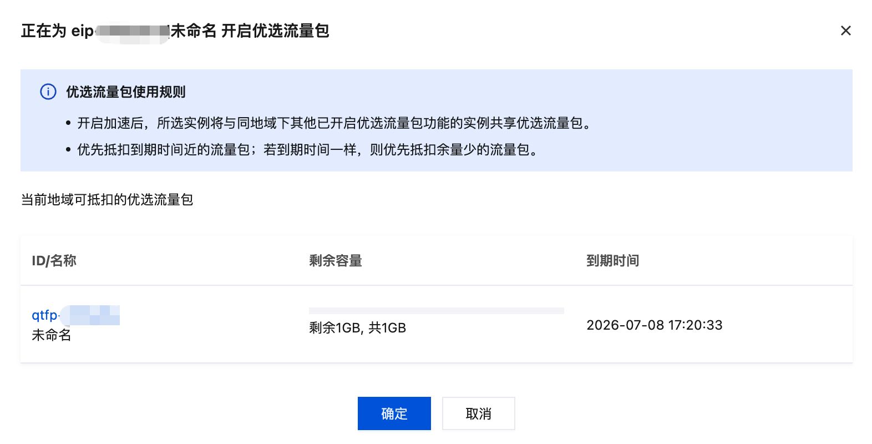Click the 到期时间 column header
The height and width of the screenshot is (444, 872).
pos(612,261)
